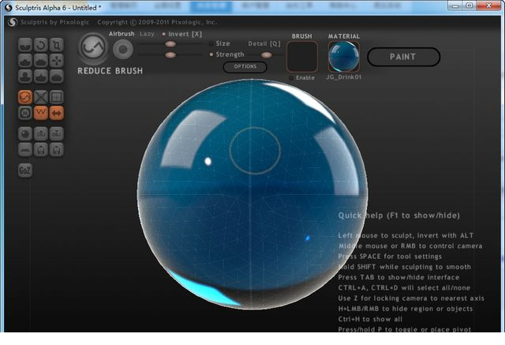
Task: Click the 'Ctrl+H to show all' line
Action: click(x=370, y=319)
